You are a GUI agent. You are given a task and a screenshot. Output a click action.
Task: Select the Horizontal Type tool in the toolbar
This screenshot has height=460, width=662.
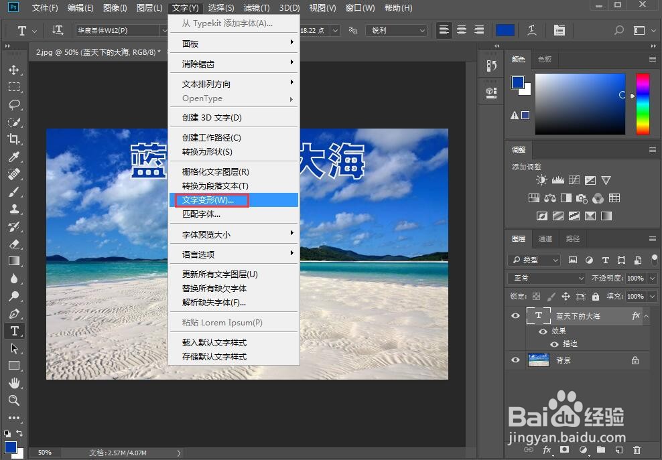pyautogui.click(x=15, y=330)
